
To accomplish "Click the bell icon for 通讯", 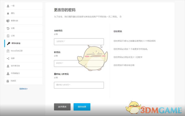I will pos(8,14).
